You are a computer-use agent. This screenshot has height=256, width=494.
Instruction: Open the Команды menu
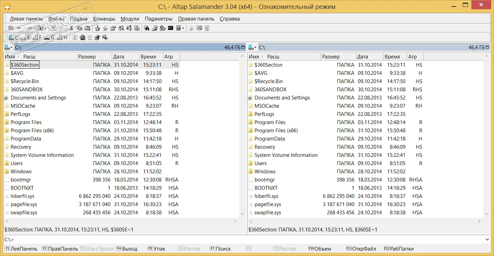tap(104, 19)
